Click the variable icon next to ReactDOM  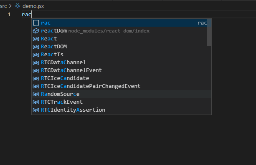click(36, 47)
